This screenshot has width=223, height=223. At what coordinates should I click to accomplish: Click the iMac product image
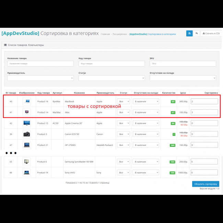[27, 112]
